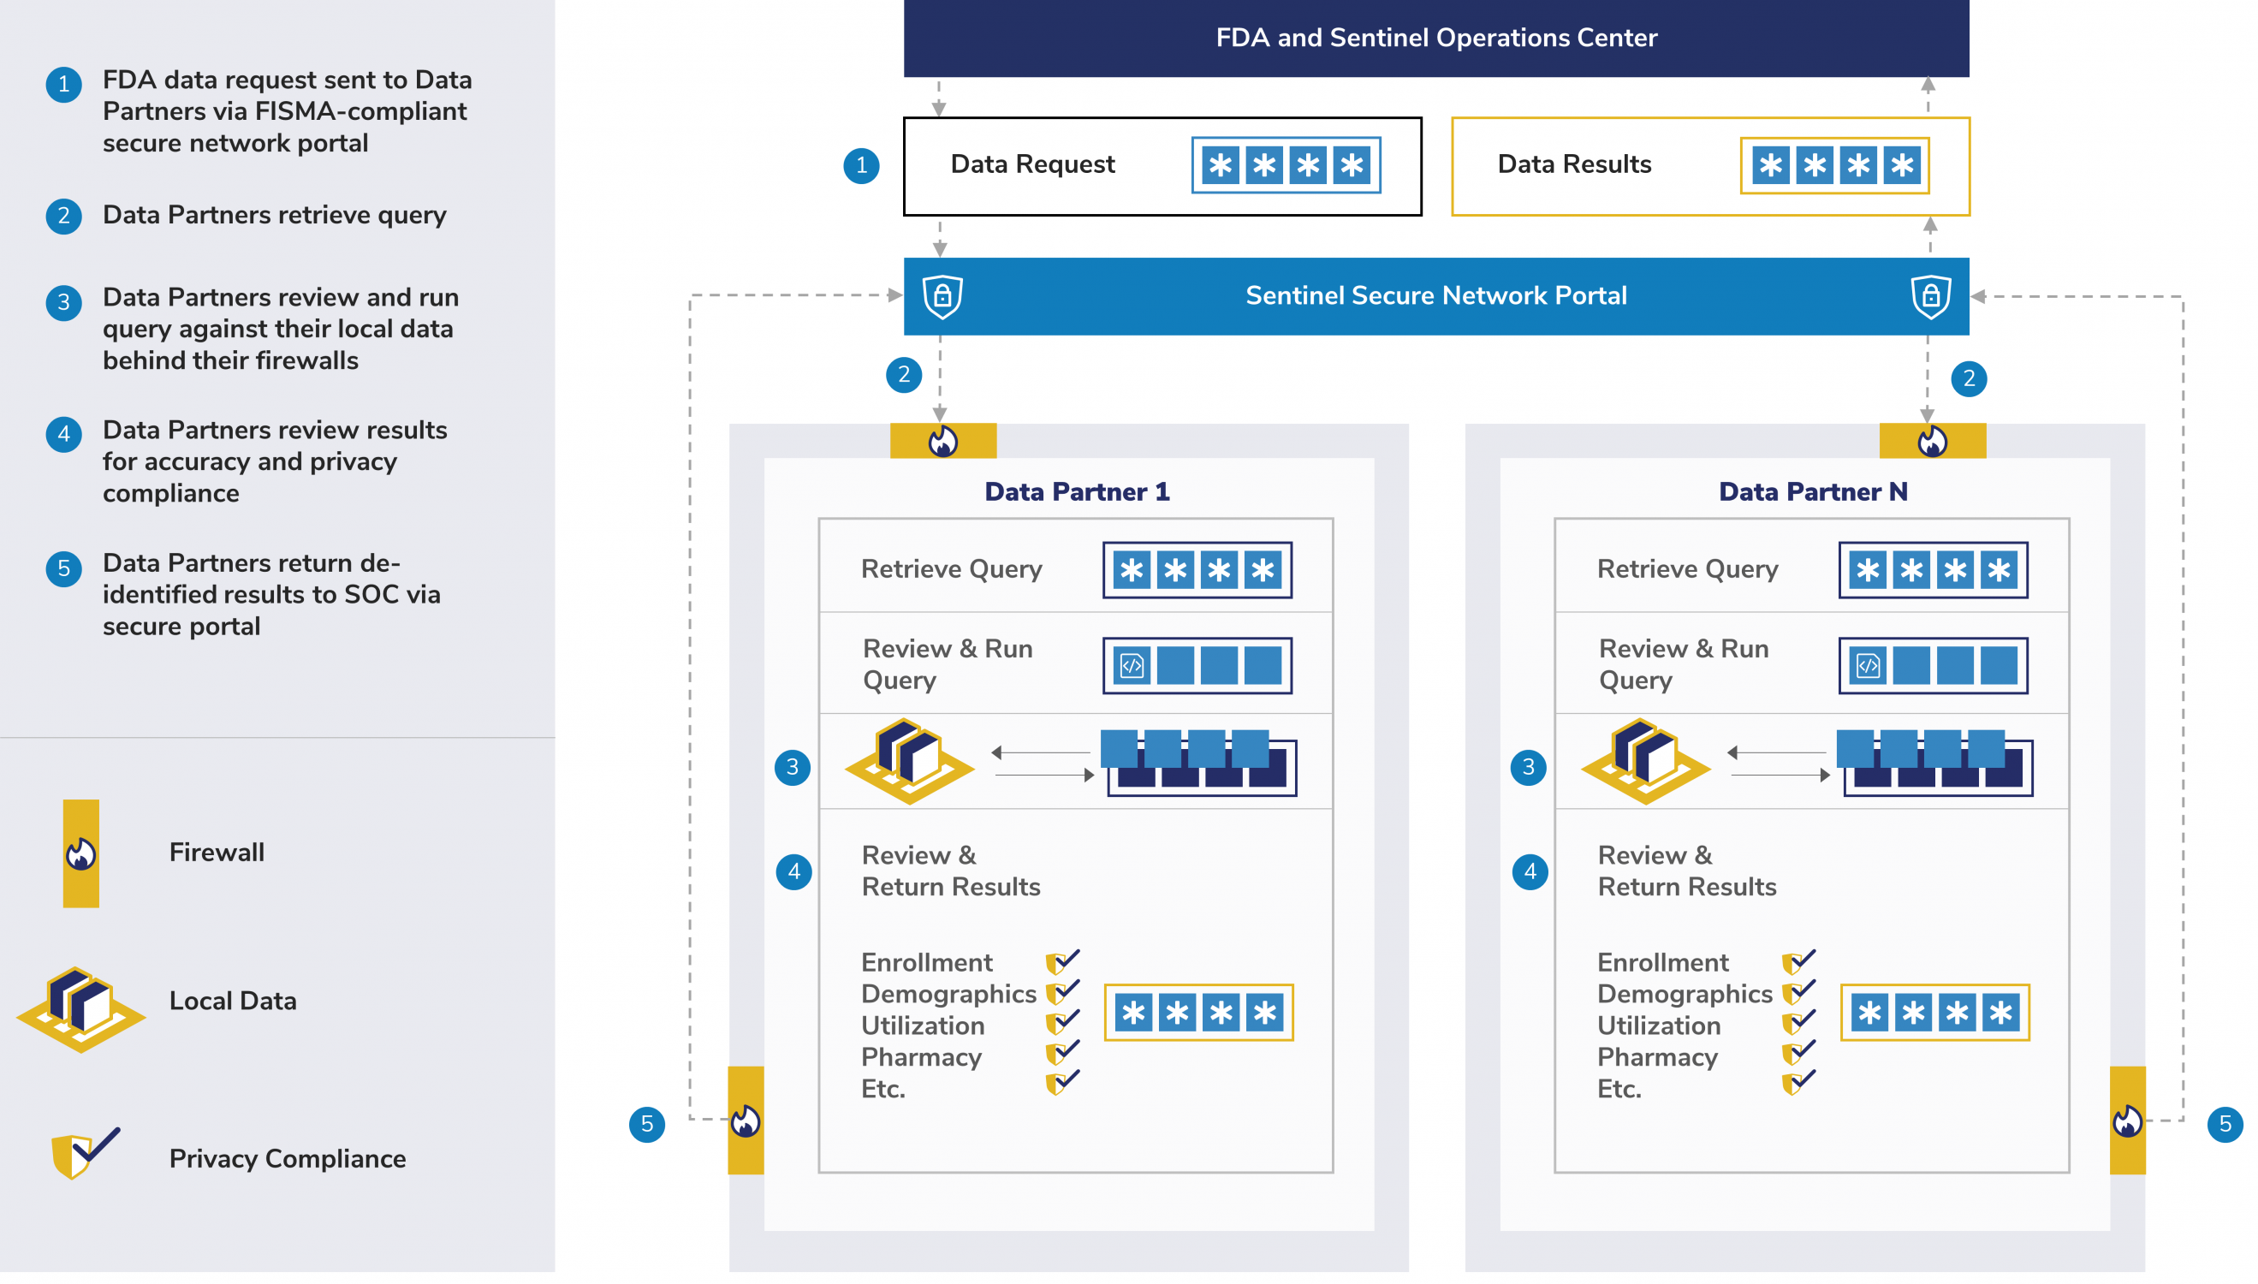This screenshot has width=2258, height=1284.
Task: Click the Local Data legend label
Action: [x=233, y=1001]
